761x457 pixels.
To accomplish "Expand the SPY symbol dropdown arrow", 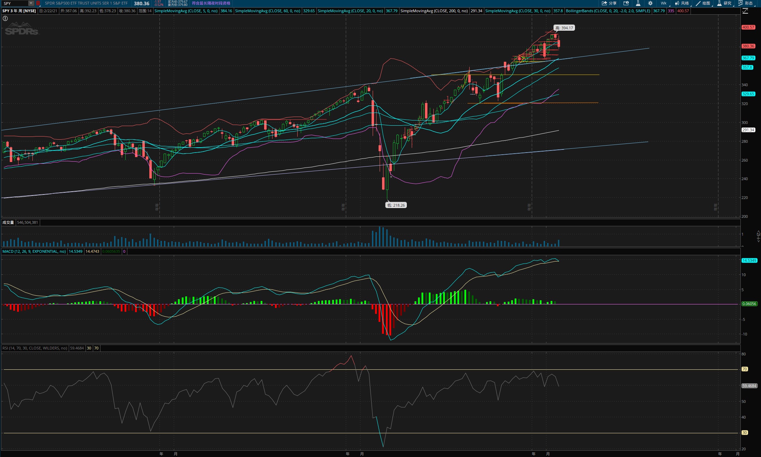I will pos(31,3).
